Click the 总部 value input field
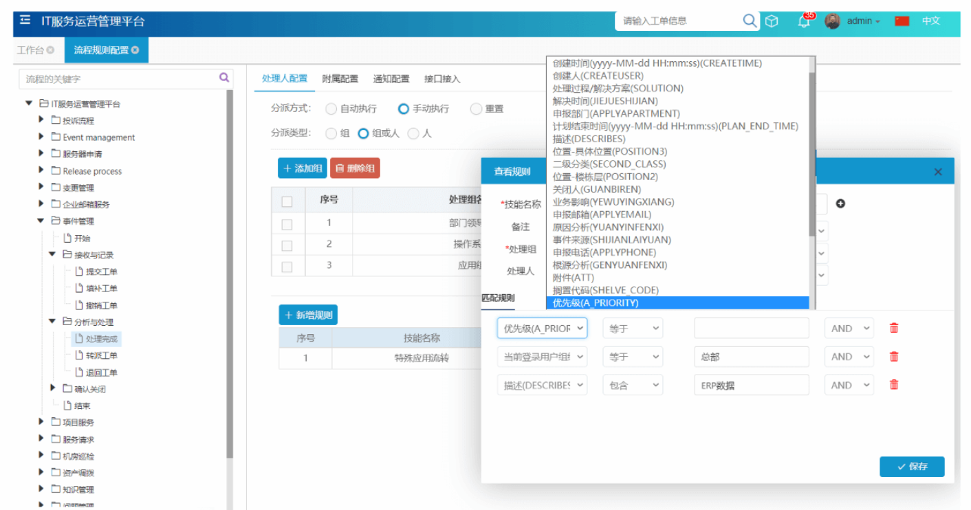Image resolution: width=971 pixels, height=510 pixels. tap(751, 357)
